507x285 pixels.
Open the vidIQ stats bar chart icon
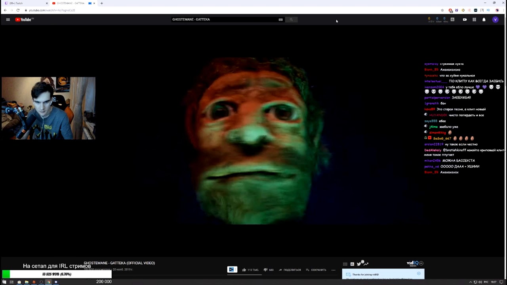click(452, 19)
